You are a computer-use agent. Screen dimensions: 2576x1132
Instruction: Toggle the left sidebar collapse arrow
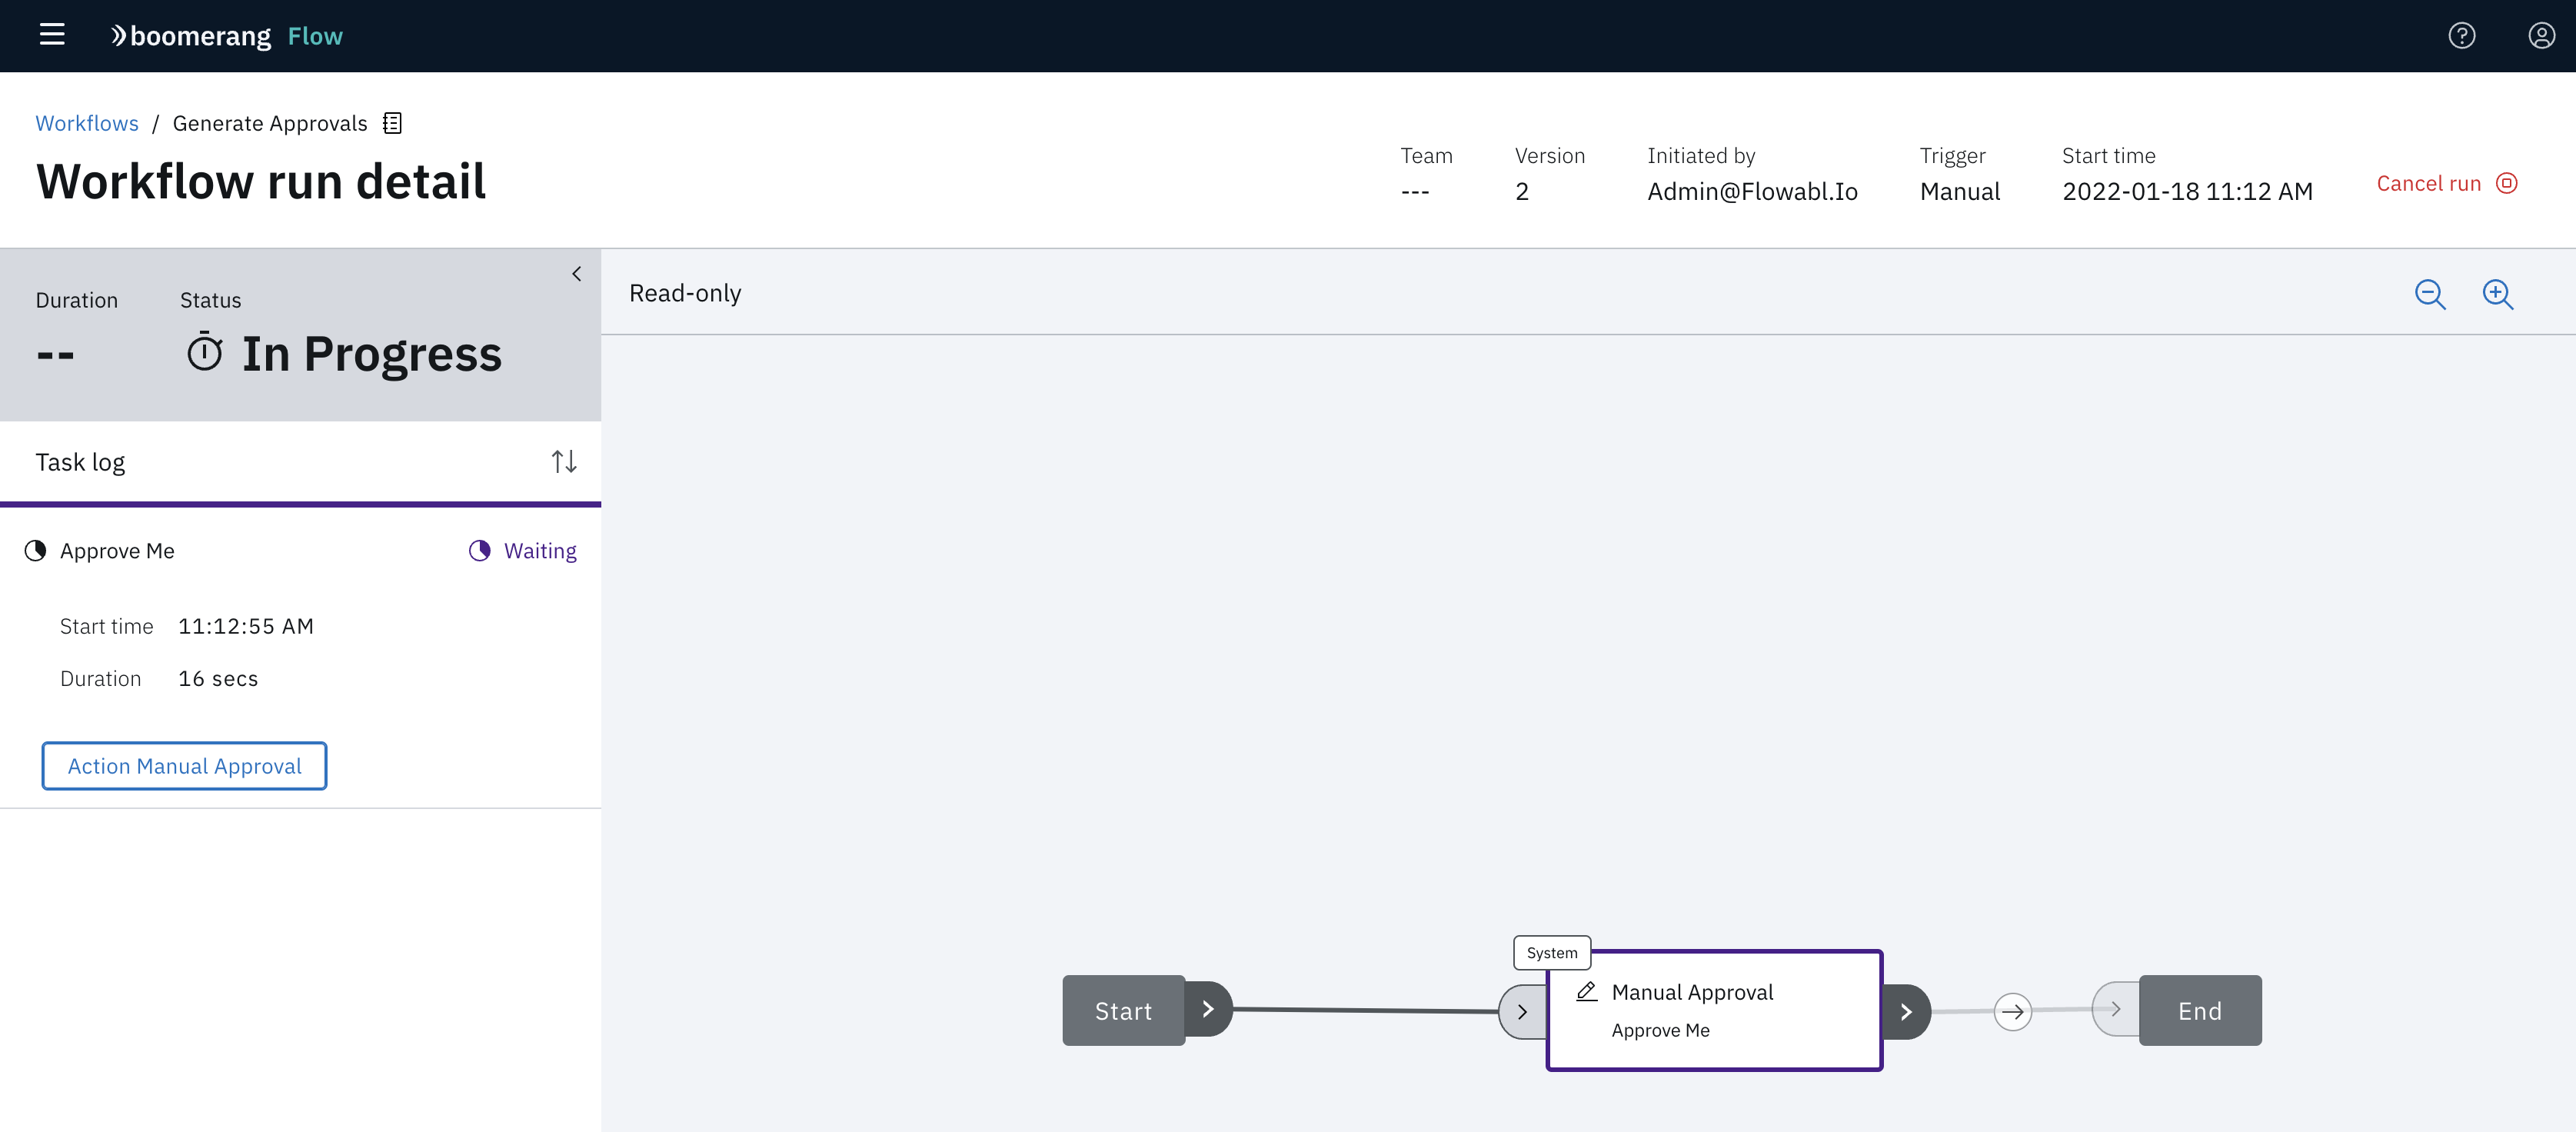[x=578, y=275]
